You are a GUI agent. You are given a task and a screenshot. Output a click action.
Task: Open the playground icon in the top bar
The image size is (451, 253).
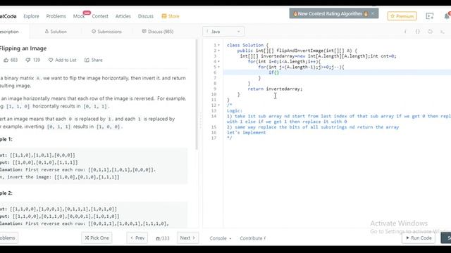pos(429,16)
